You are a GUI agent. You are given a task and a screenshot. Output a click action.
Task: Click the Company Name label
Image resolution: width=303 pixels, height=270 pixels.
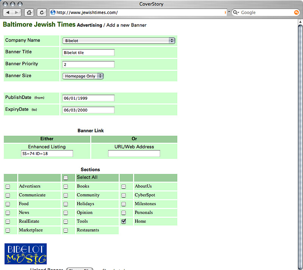coord(23,40)
